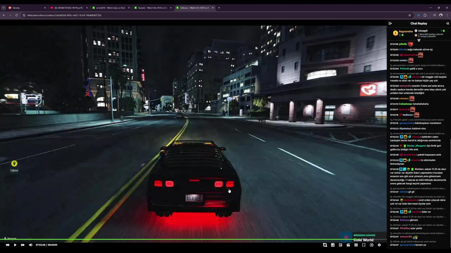Collapse chat using the left arrow-lines icon
Screen dimensions: 451x253
(390, 24)
